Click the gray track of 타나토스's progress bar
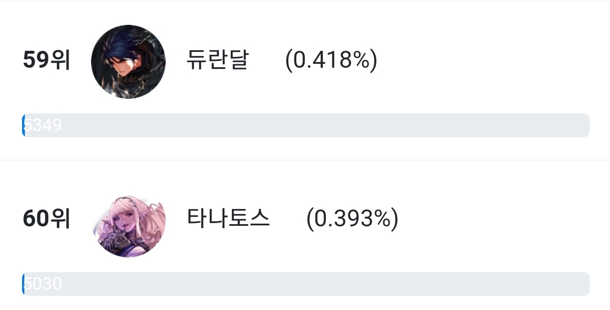The height and width of the screenshot is (310, 610). (x=306, y=284)
